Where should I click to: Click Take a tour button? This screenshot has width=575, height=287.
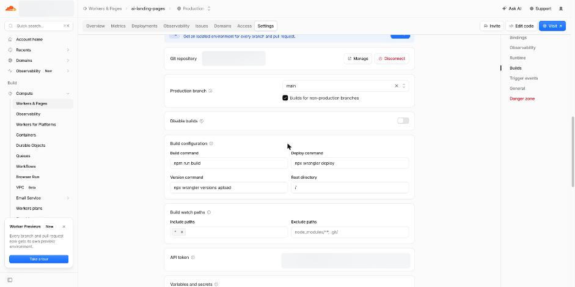click(x=39, y=259)
